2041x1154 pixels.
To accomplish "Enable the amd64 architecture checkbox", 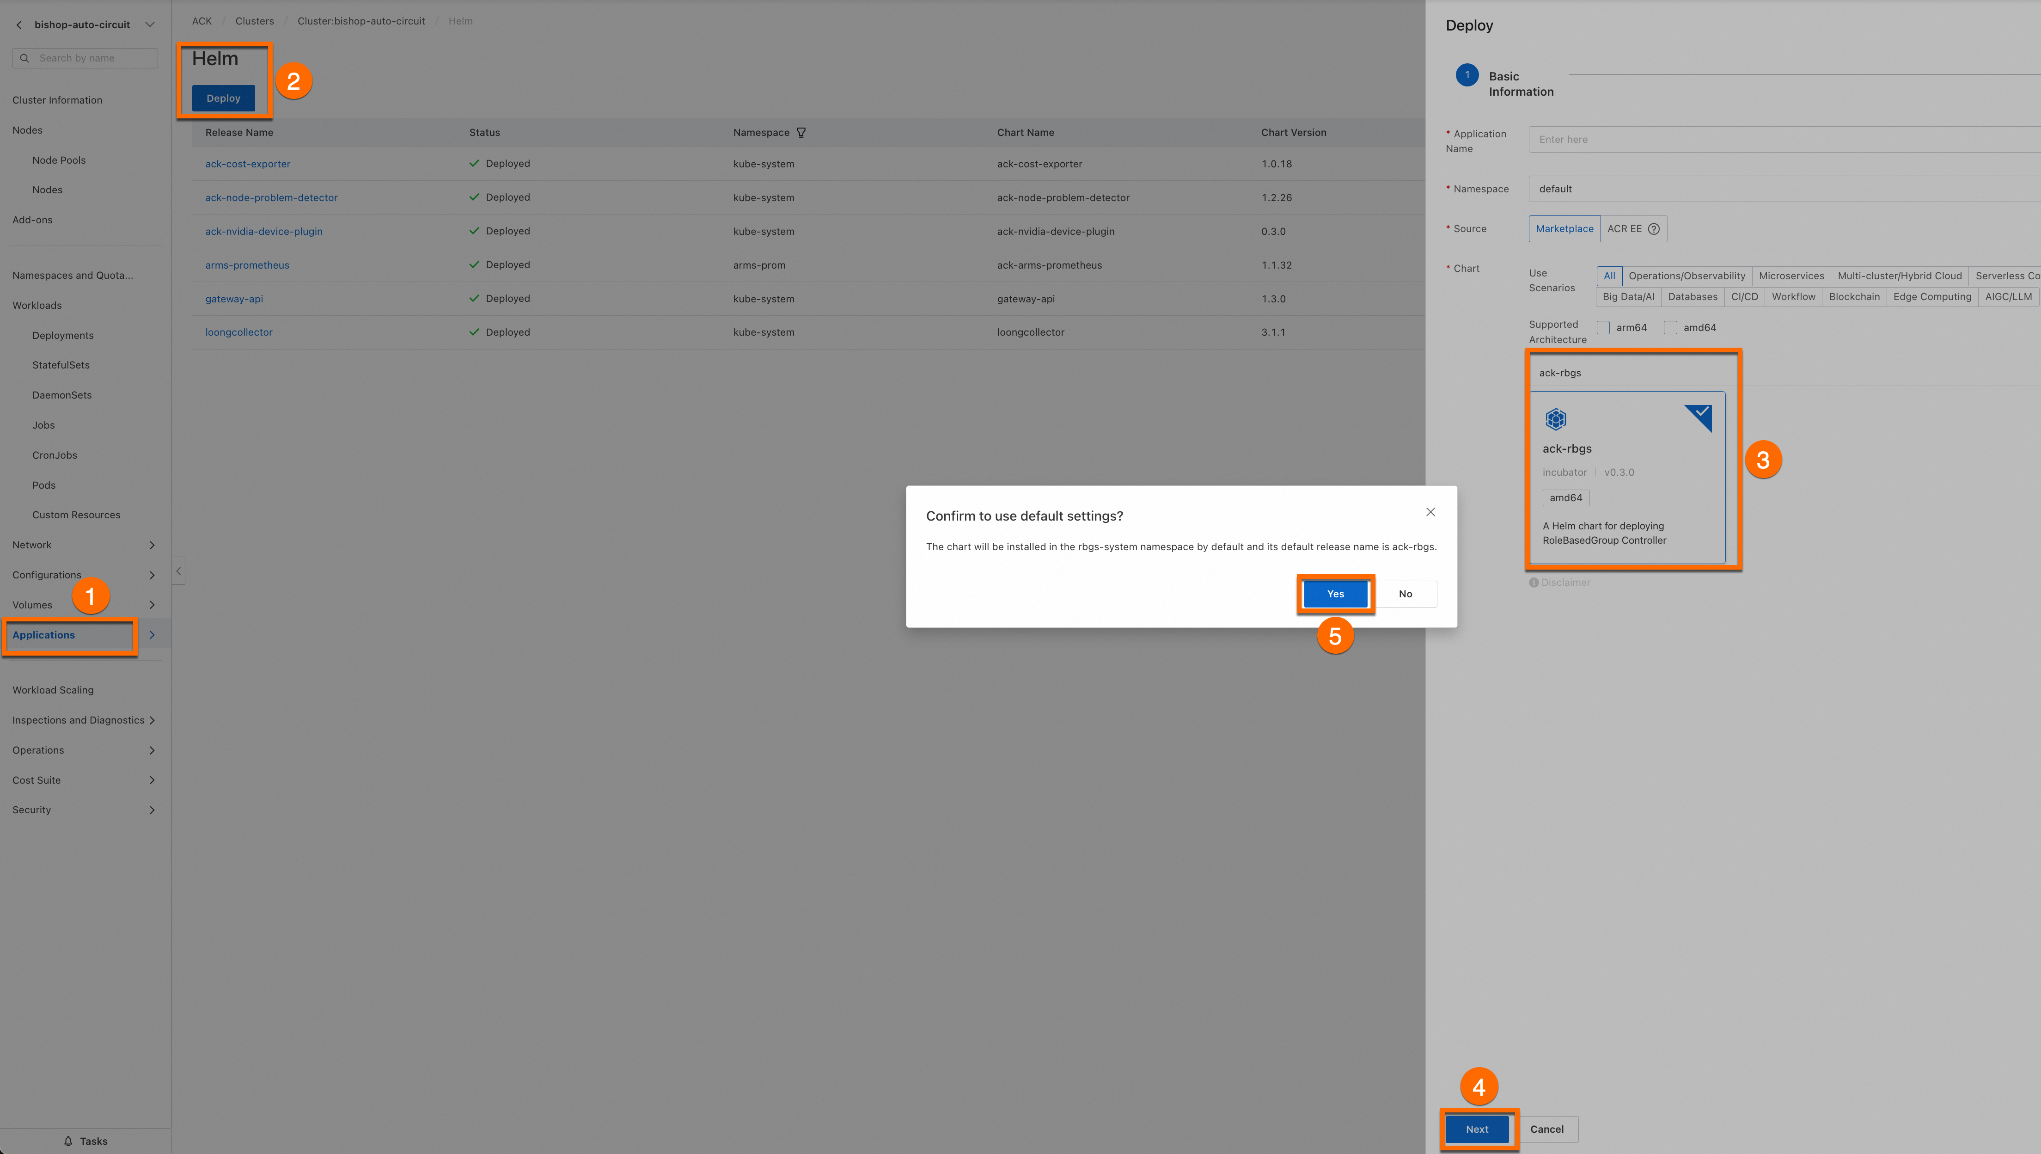I will (1670, 327).
